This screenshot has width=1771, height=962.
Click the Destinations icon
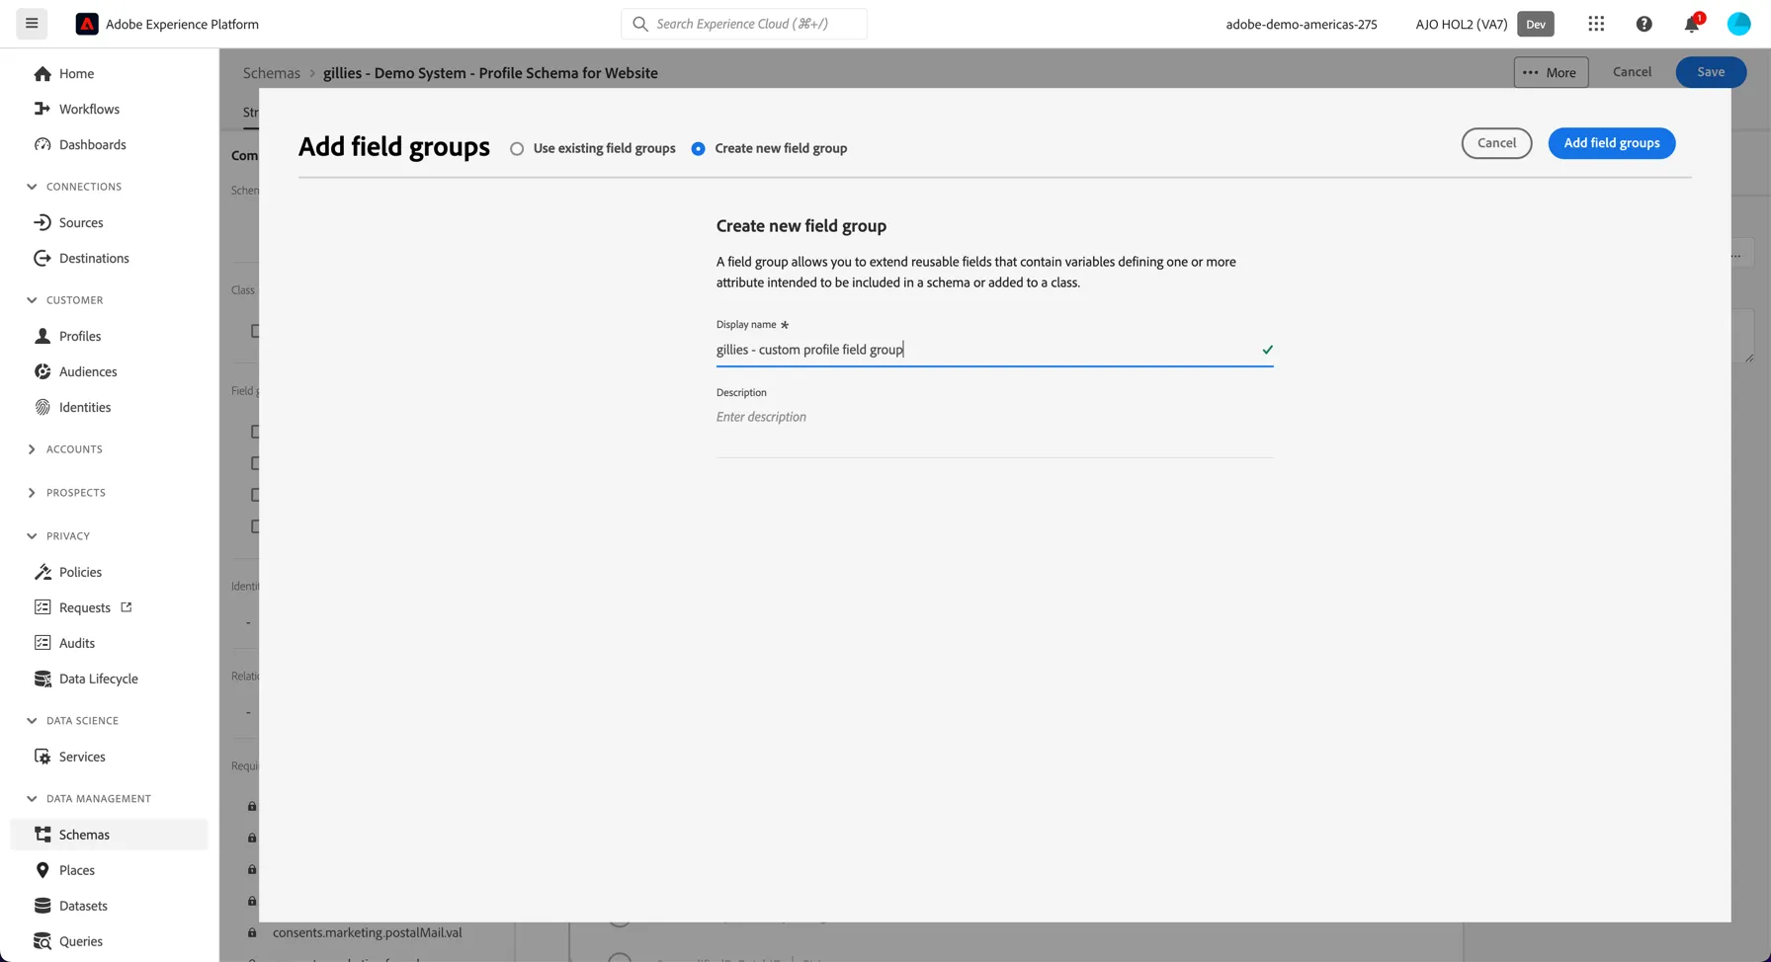(x=42, y=259)
